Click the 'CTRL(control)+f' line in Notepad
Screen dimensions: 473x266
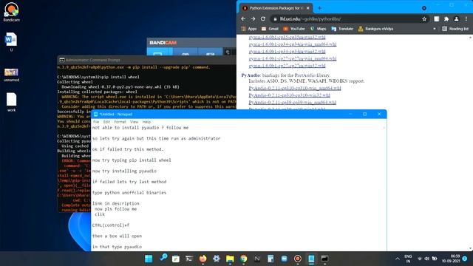click(111, 225)
